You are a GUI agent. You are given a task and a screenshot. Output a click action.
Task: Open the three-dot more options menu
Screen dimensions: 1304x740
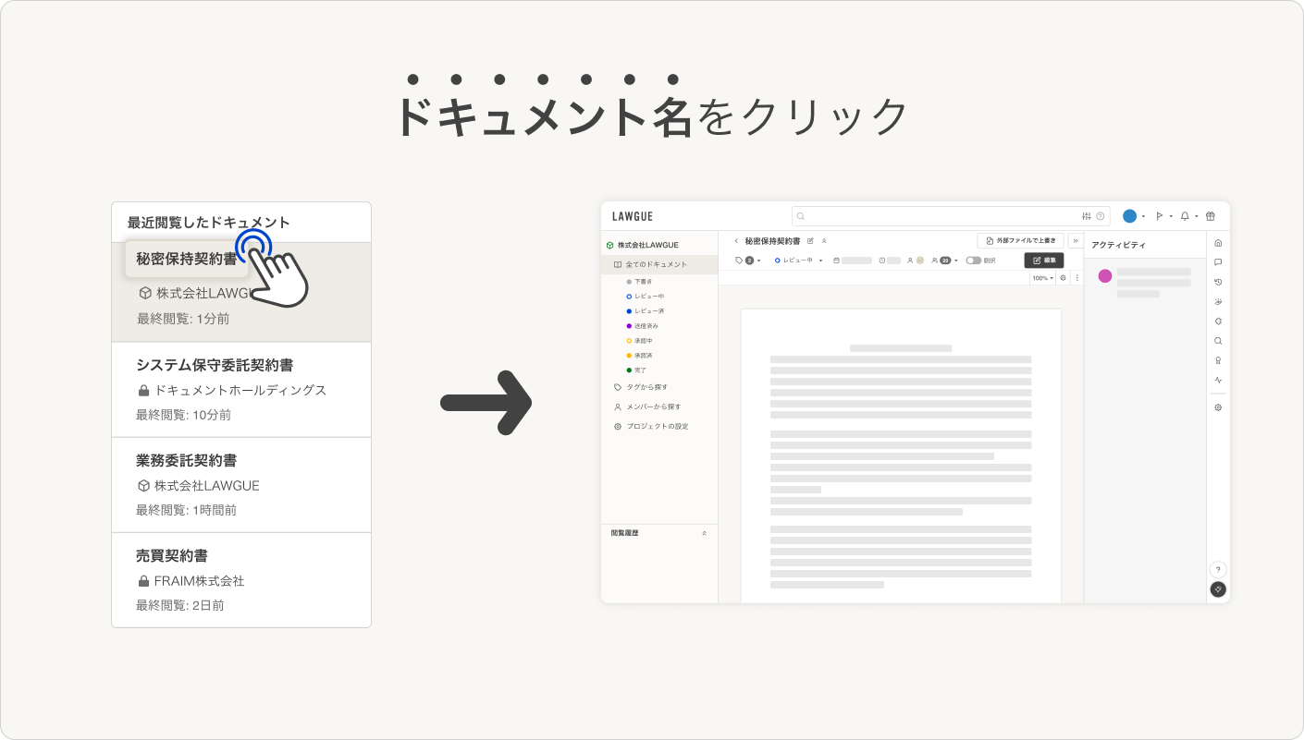click(x=1076, y=278)
